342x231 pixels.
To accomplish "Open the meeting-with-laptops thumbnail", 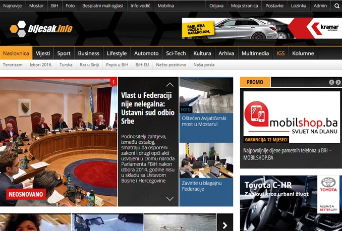I will pos(206,160).
